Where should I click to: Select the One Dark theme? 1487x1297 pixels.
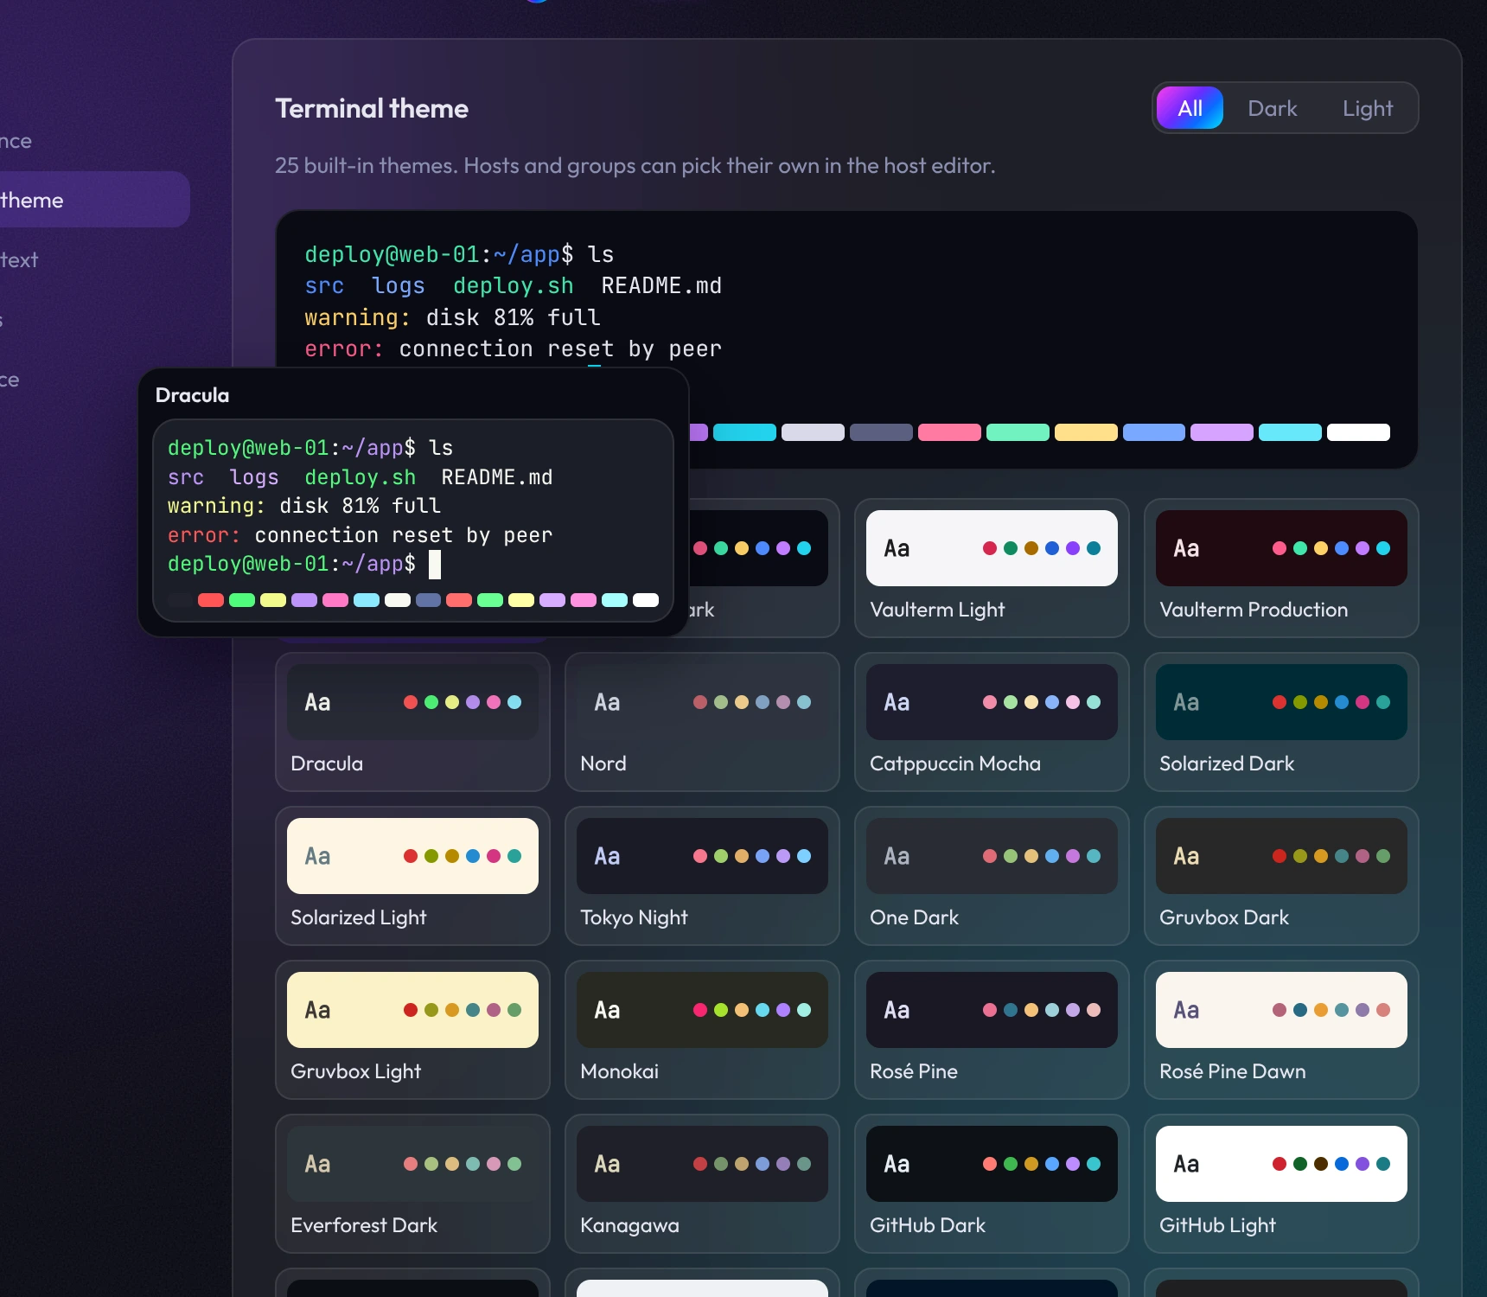coord(992,876)
